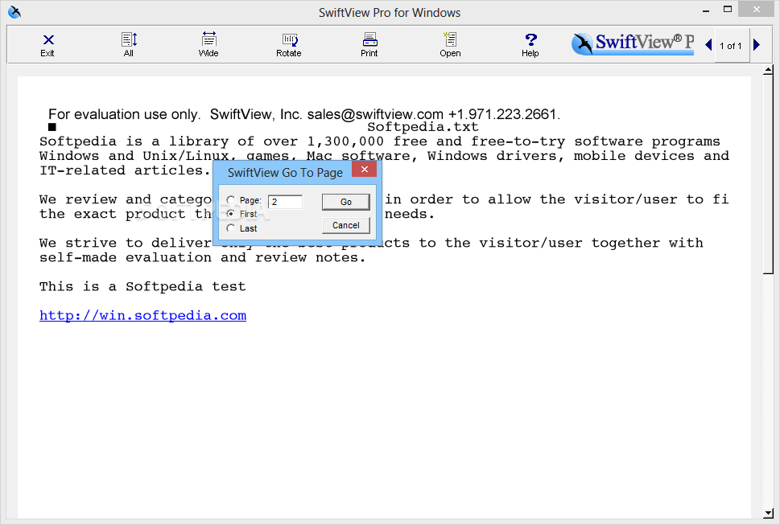This screenshot has width=780, height=525.
Task: Select the All page-fit view icon
Action: pos(129,45)
